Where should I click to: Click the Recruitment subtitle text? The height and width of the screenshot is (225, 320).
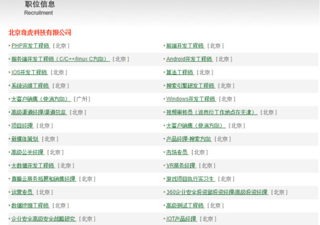pyautogui.click(x=38, y=12)
